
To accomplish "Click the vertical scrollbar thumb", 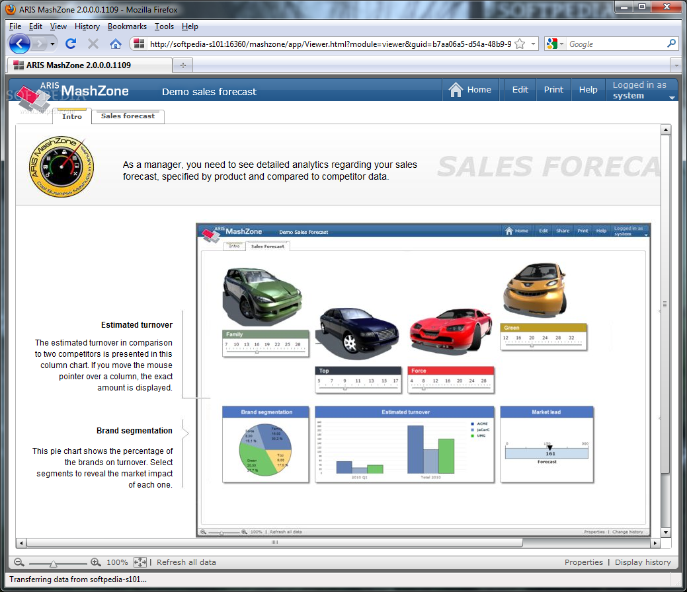I will pos(666,304).
